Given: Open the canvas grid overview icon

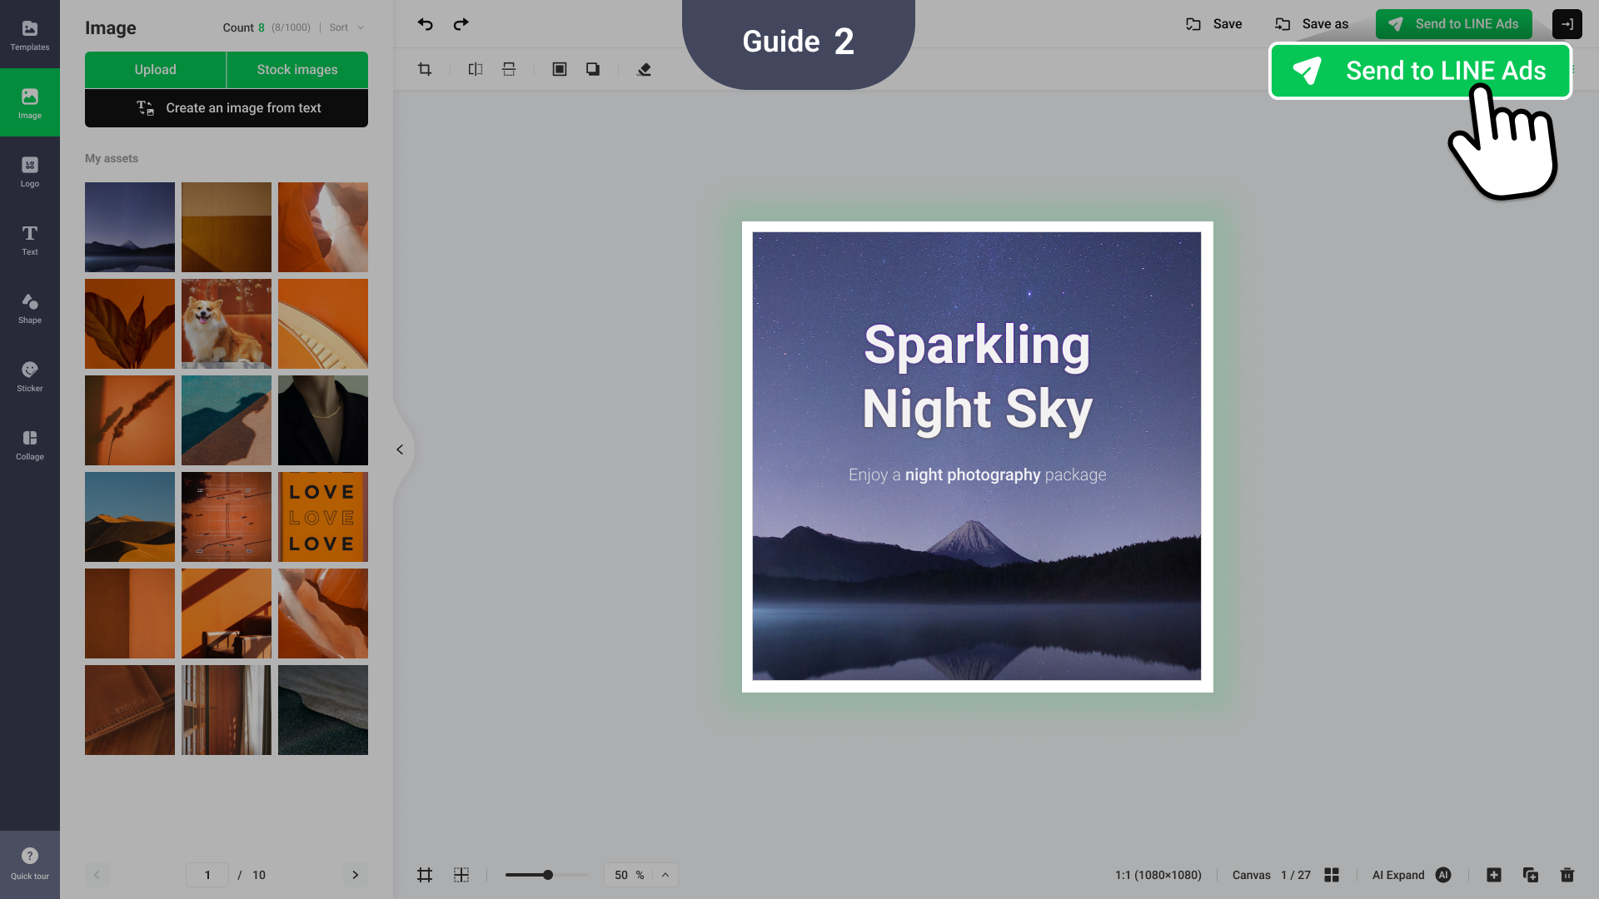Looking at the screenshot, I should (1332, 875).
